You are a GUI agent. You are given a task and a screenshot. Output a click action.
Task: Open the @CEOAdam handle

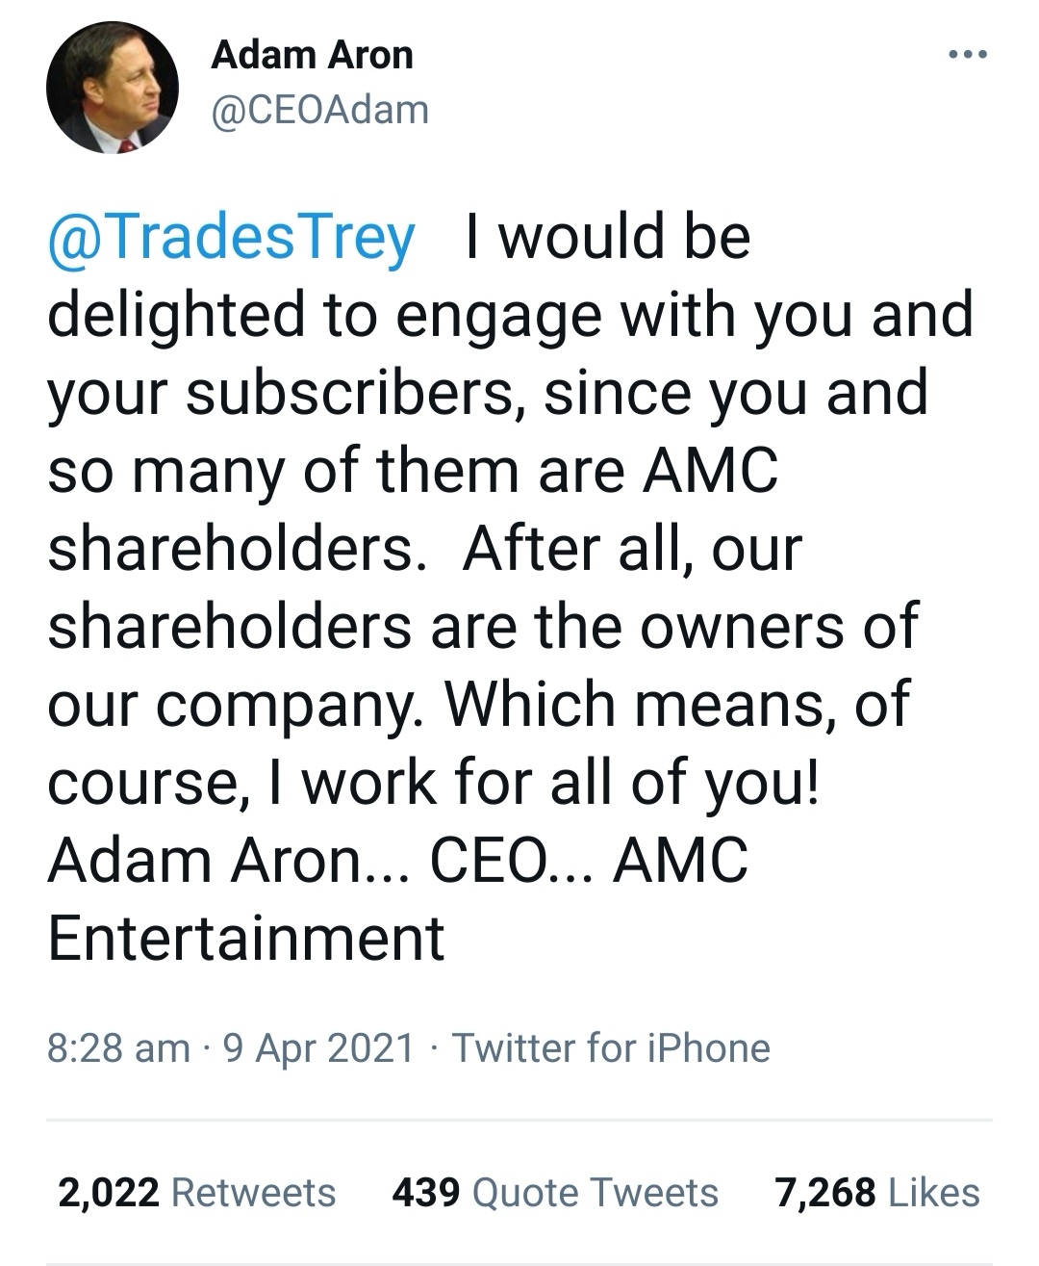319,110
